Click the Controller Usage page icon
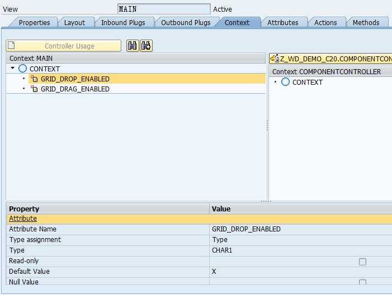The height and width of the screenshot is (295, 392). click(11, 46)
